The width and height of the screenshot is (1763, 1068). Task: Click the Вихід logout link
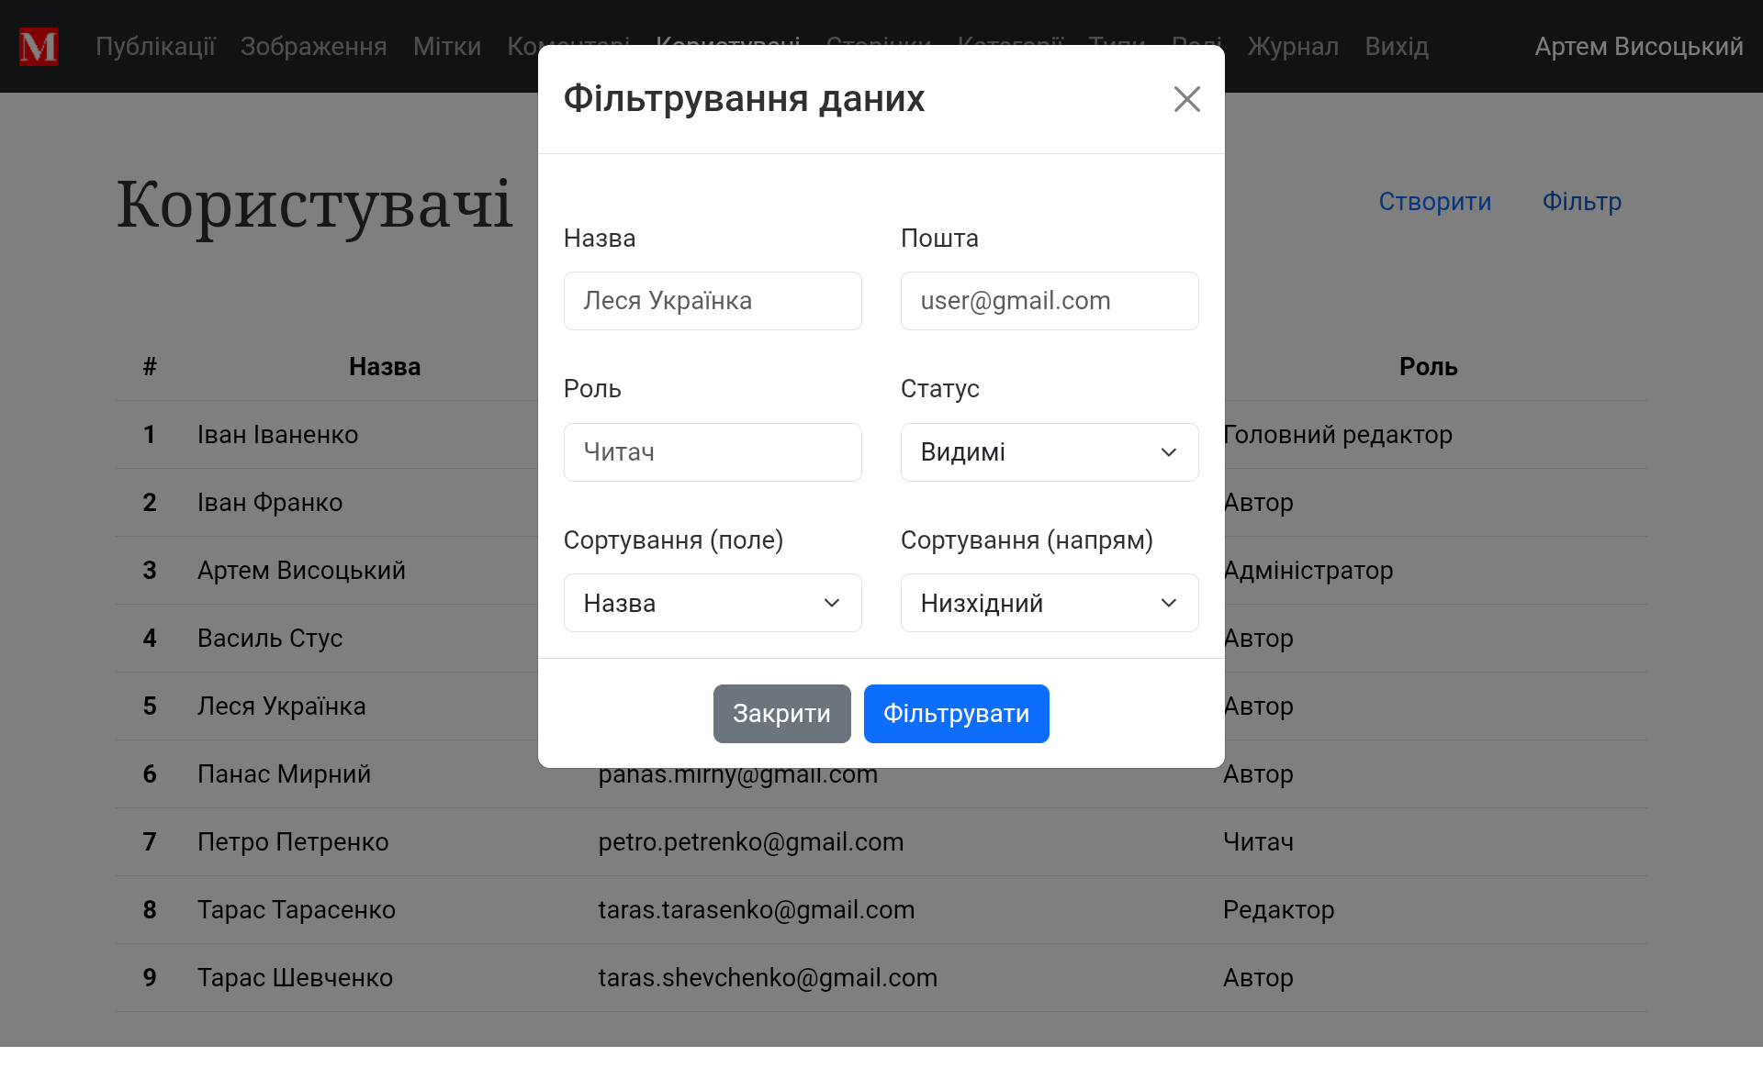point(1396,47)
